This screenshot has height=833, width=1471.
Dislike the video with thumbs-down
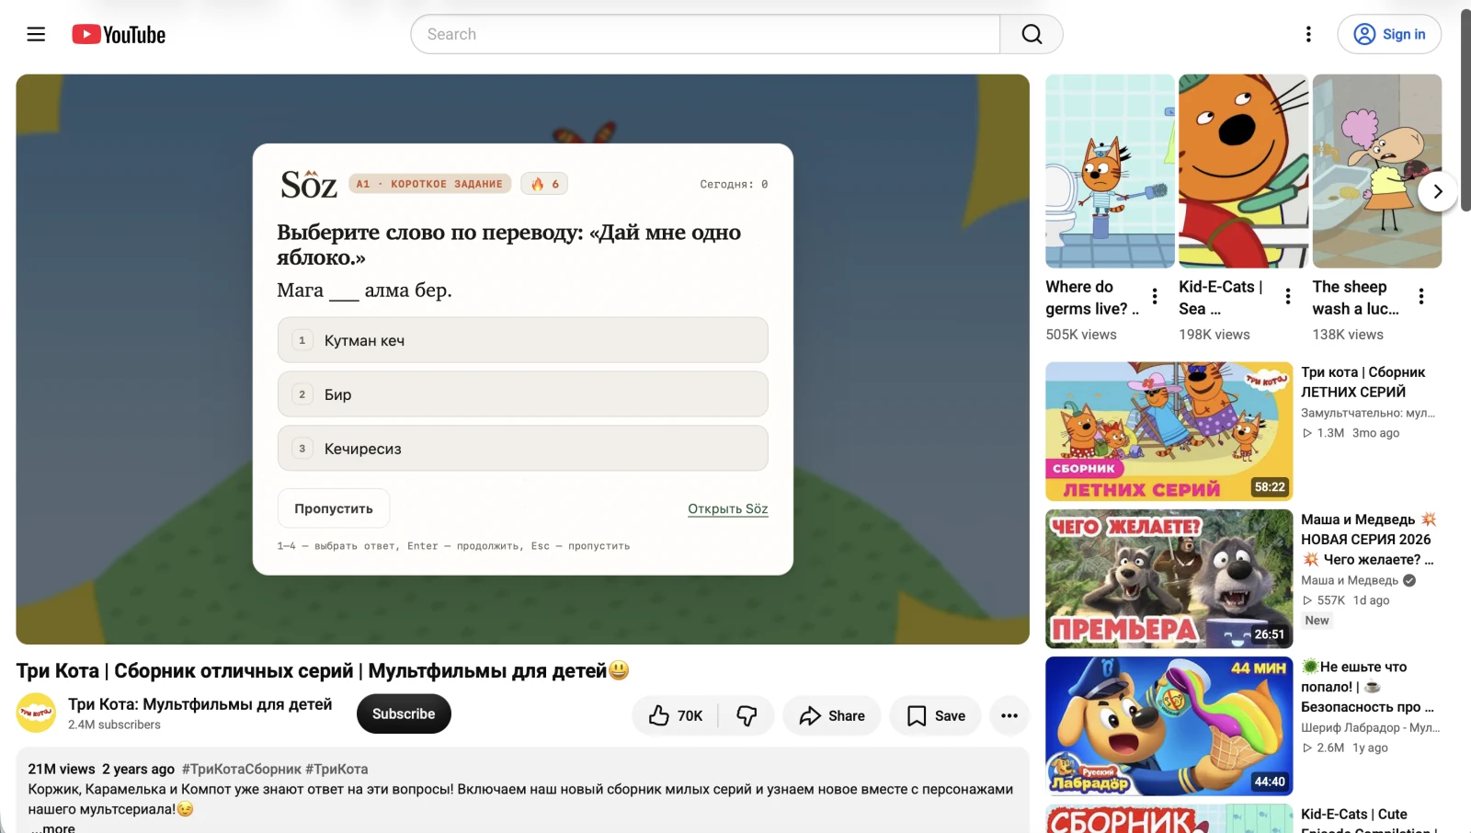coord(747,715)
